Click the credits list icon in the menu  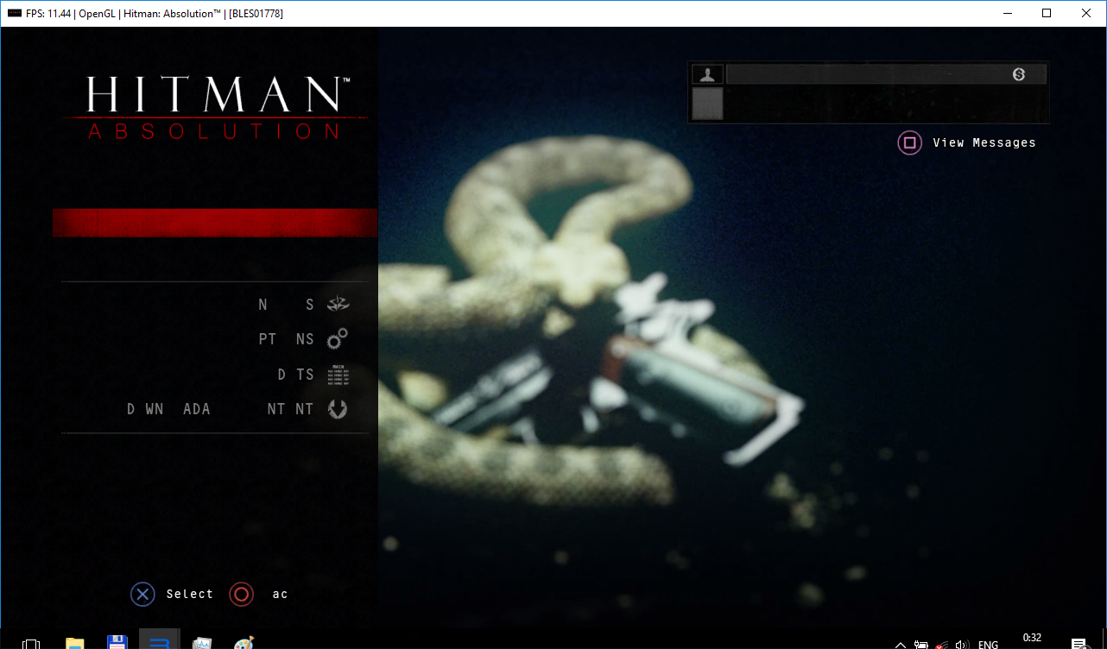point(338,375)
